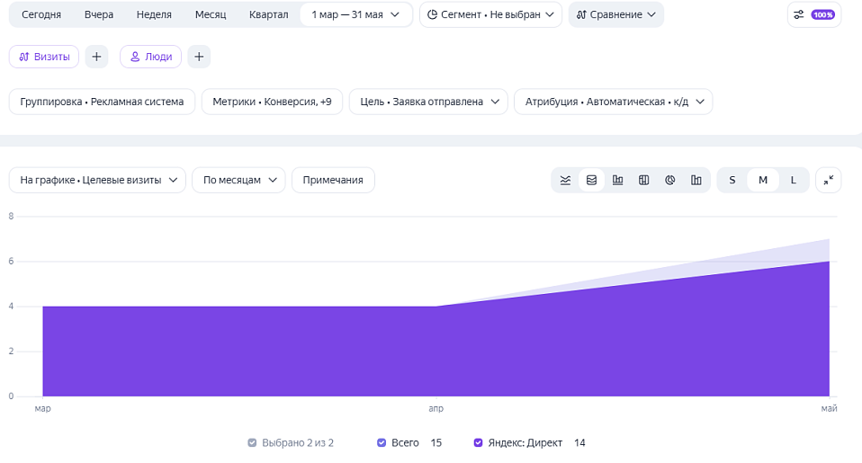Click the dark purple Яндекс: Директ area
The width and height of the screenshot is (862, 463).
435,352
